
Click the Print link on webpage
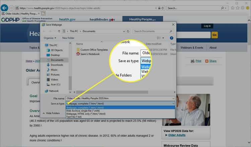click(x=198, y=61)
